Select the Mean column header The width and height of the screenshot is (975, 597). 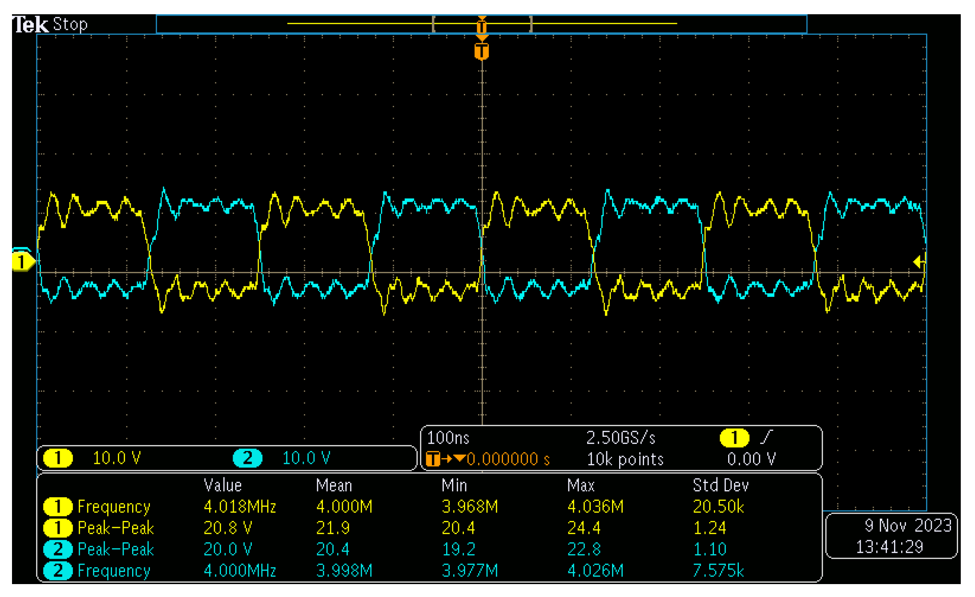[x=334, y=484]
